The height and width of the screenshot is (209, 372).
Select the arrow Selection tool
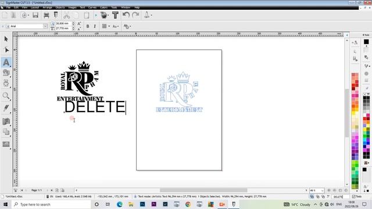coord(6,39)
